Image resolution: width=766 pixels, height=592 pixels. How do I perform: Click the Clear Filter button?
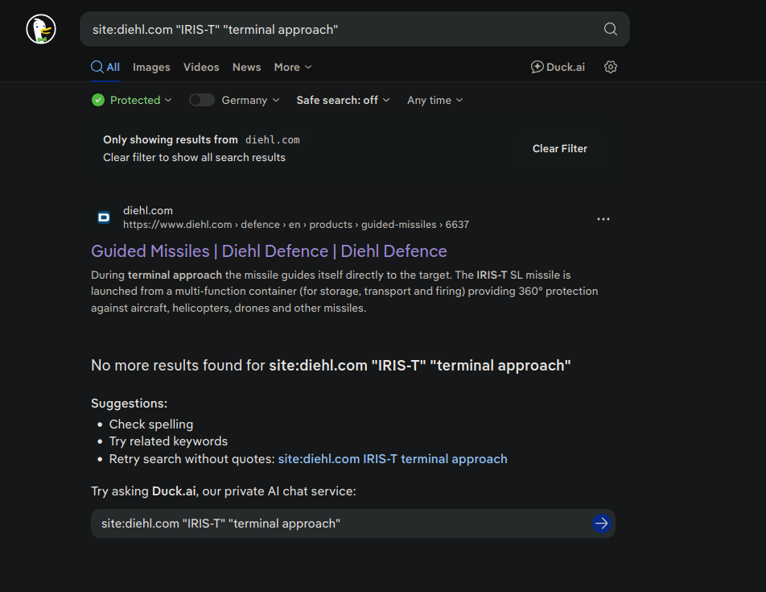(x=559, y=149)
